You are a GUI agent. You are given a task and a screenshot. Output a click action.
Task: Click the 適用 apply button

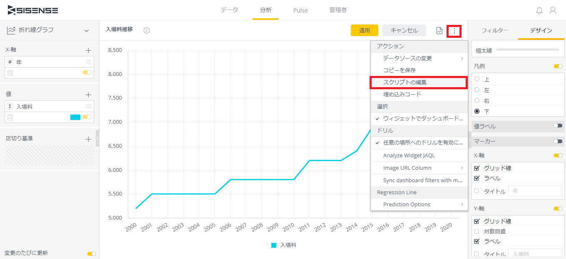pyautogui.click(x=364, y=30)
